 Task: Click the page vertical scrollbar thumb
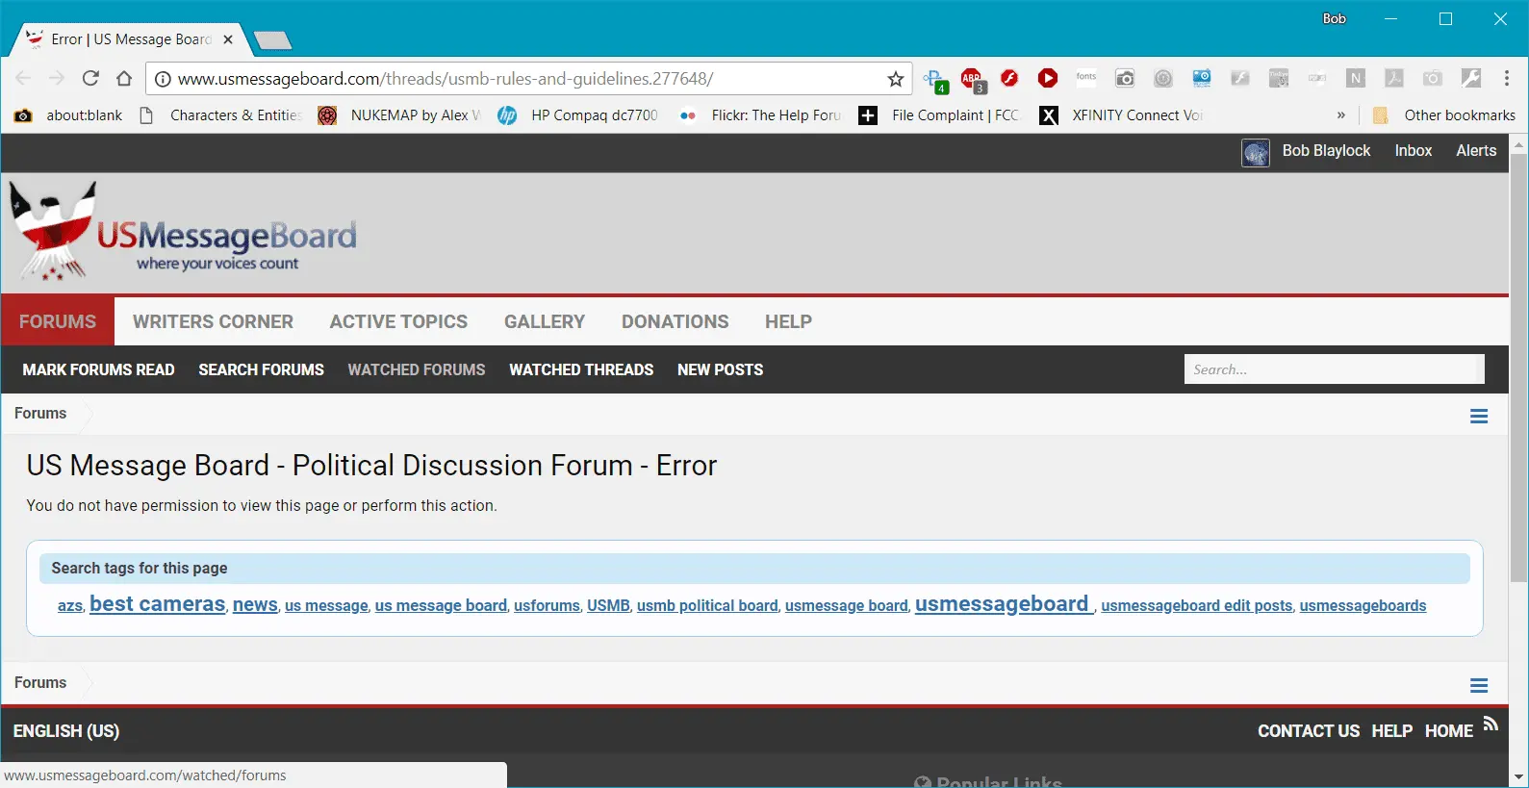point(1519,366)
